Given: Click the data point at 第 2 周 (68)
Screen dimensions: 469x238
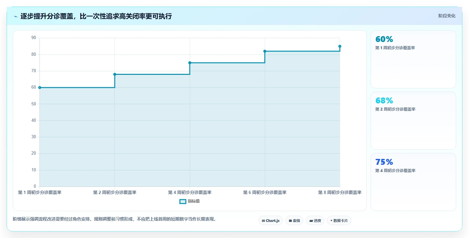Looking at the screenshot, I should [115, 74].
